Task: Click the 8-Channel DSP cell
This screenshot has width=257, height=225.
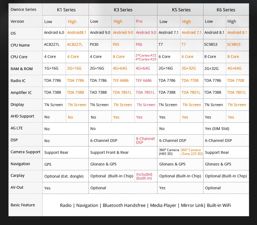Action: (146, 140)
